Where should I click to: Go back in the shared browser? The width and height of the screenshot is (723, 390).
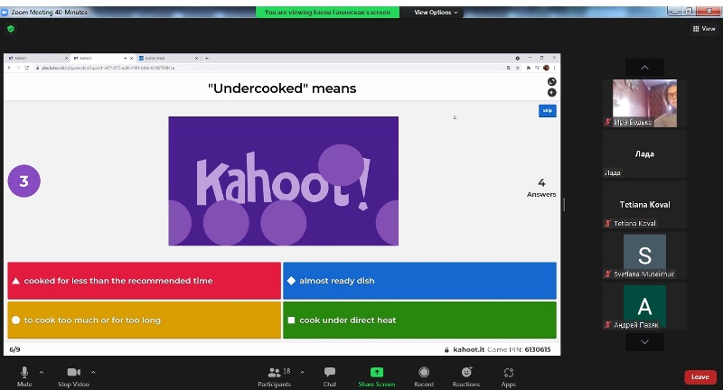point(9,68)
